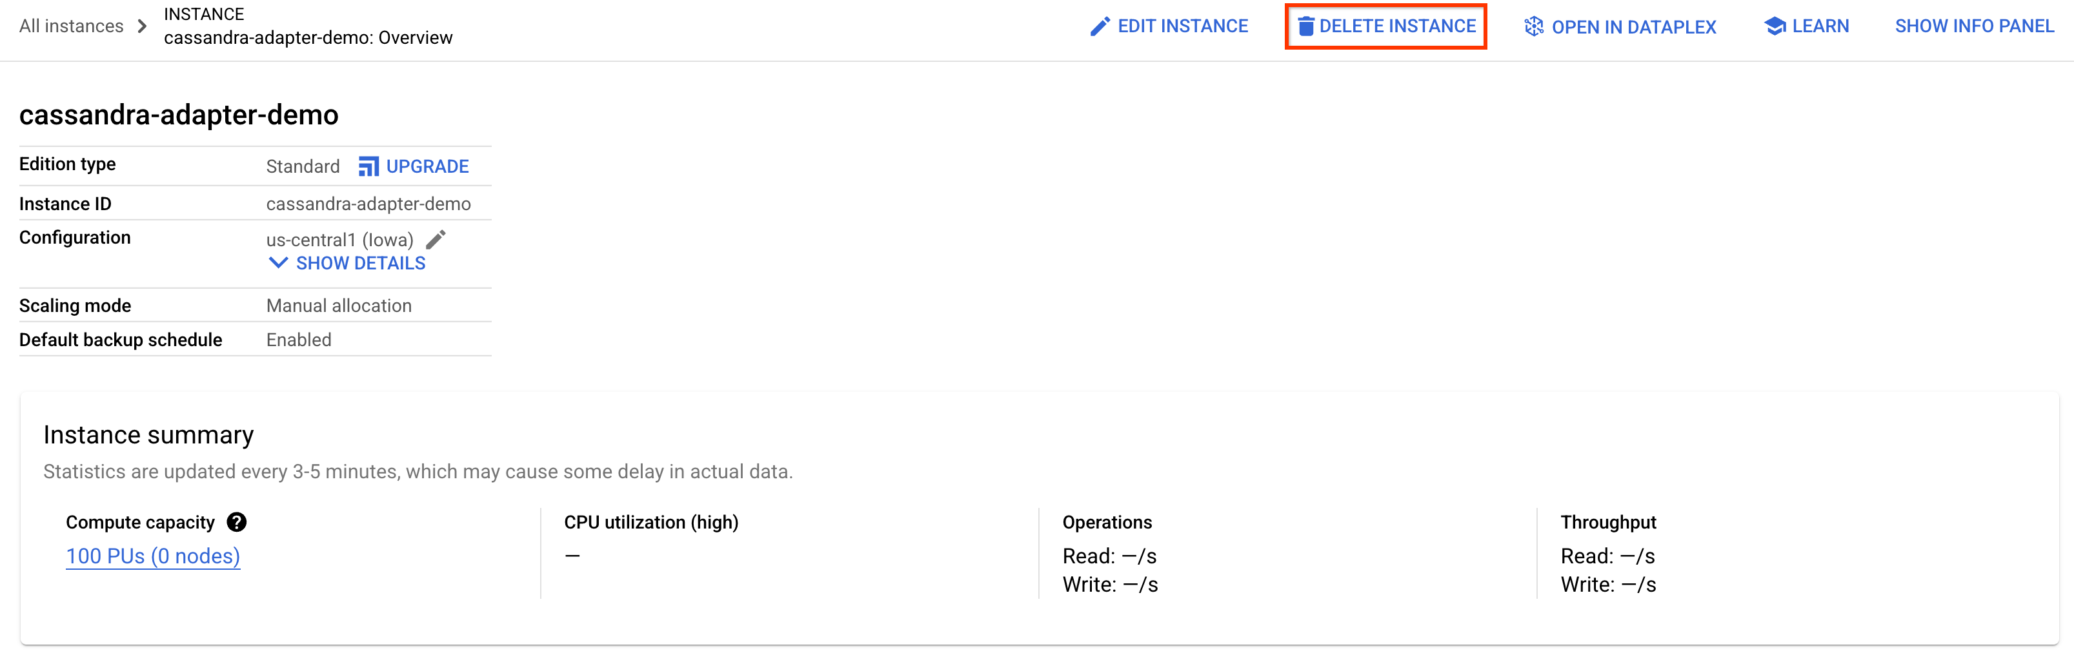This screenshot has height=651, width=2074.
Task: Open the Compute capacity help question mark
Action: click(236, 522)
